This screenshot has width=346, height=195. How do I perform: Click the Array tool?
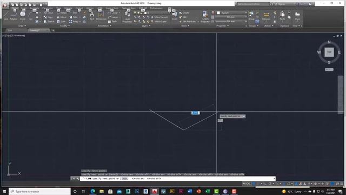click(74, 22)
